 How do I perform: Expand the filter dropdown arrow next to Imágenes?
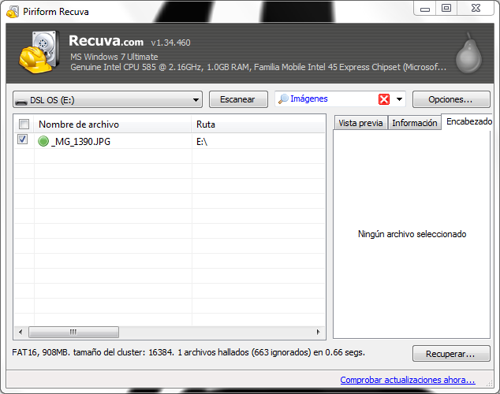pos(399,99)
